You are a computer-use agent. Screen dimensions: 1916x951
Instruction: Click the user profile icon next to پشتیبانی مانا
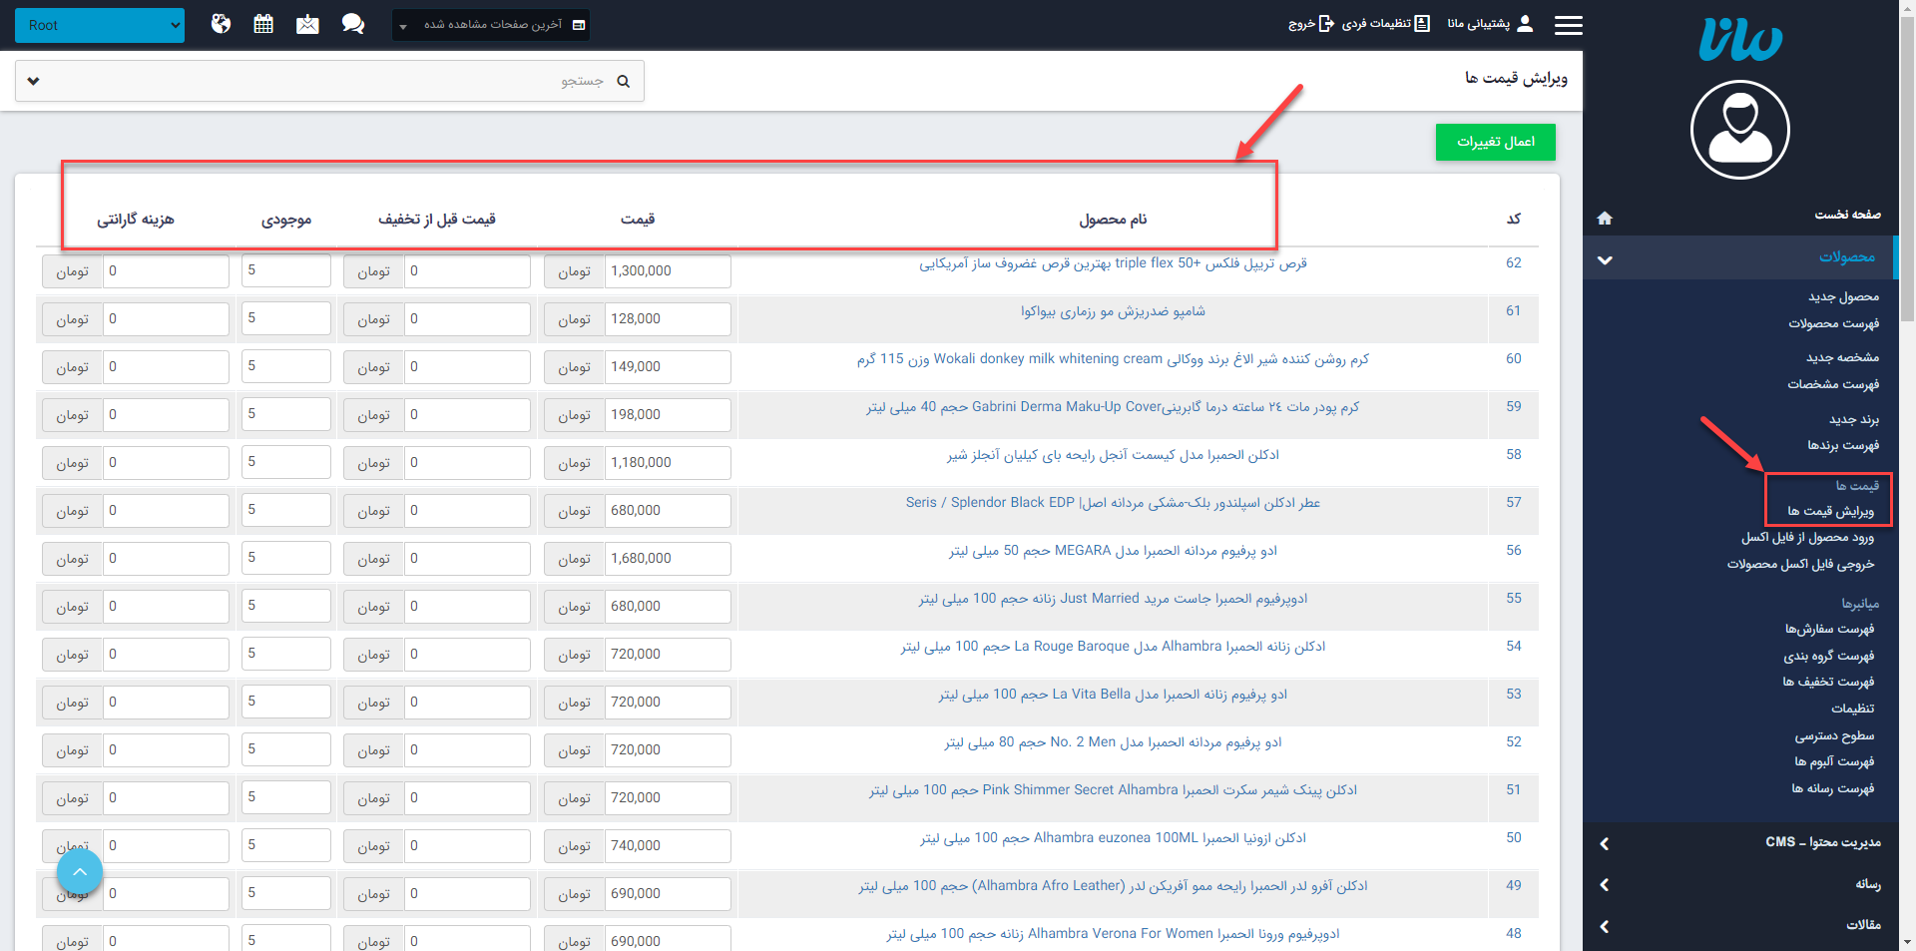pyautogui.click(x=1526, y=23)
